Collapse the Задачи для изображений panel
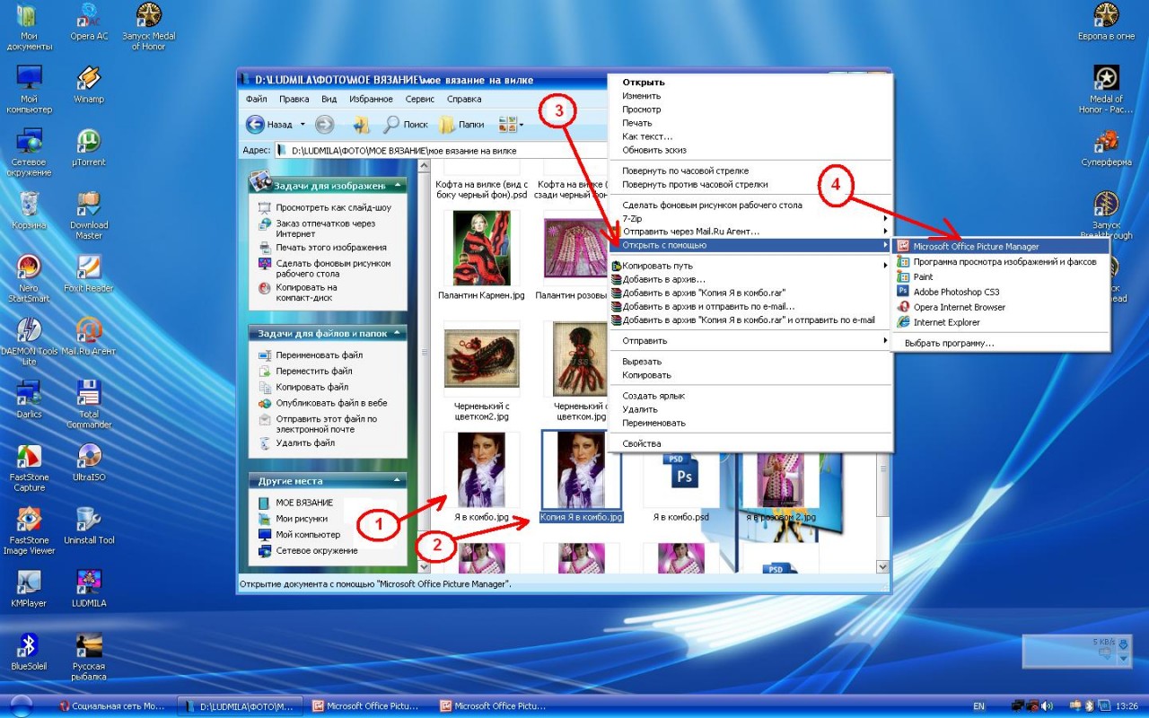Image resolution: width=1149 pixels, height=718 pixels. pos(398,185)
